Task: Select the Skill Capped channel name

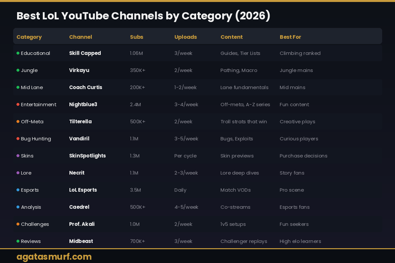Action: pos(85,53)
